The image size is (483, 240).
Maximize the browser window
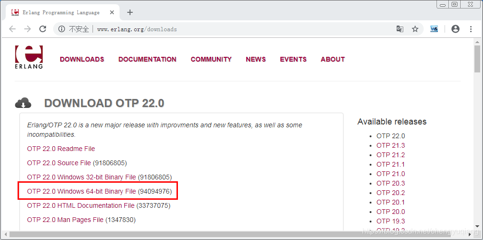tap(455, 4)
